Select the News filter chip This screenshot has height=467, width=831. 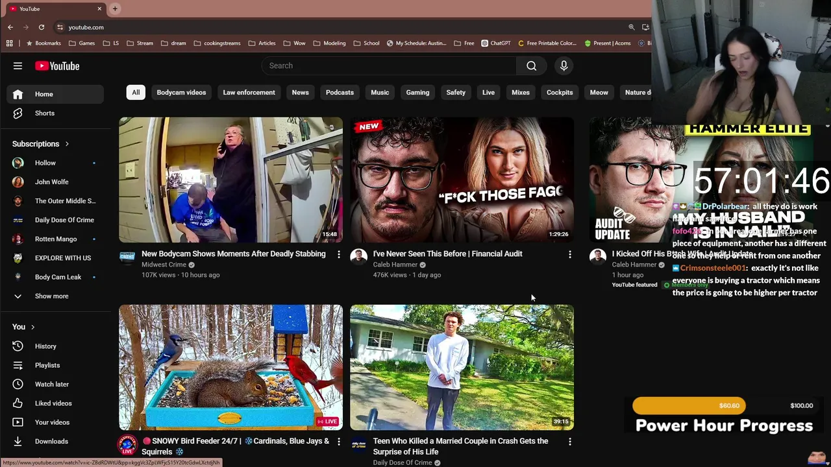pos(300,92)
